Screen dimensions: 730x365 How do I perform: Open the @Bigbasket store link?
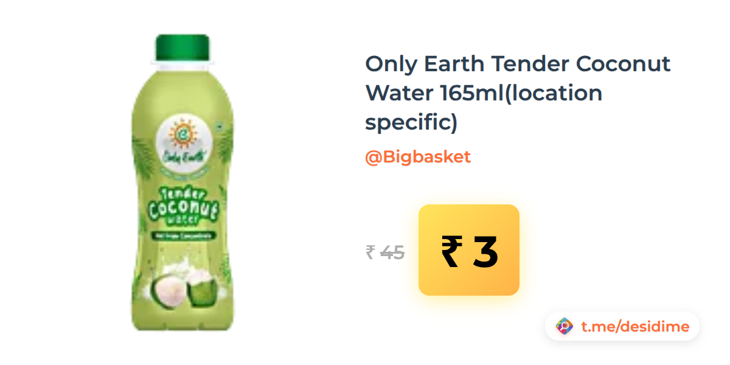[418, 157]
